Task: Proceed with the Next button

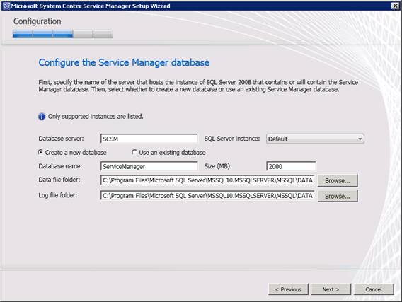Action: pos(331,289)
